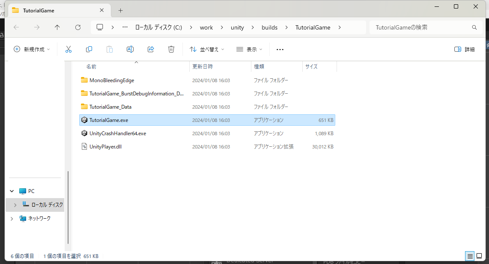Expand the ローカル ディスク tree node
Image resolution: width=489 pixels, height=264 pixels.
15,205
